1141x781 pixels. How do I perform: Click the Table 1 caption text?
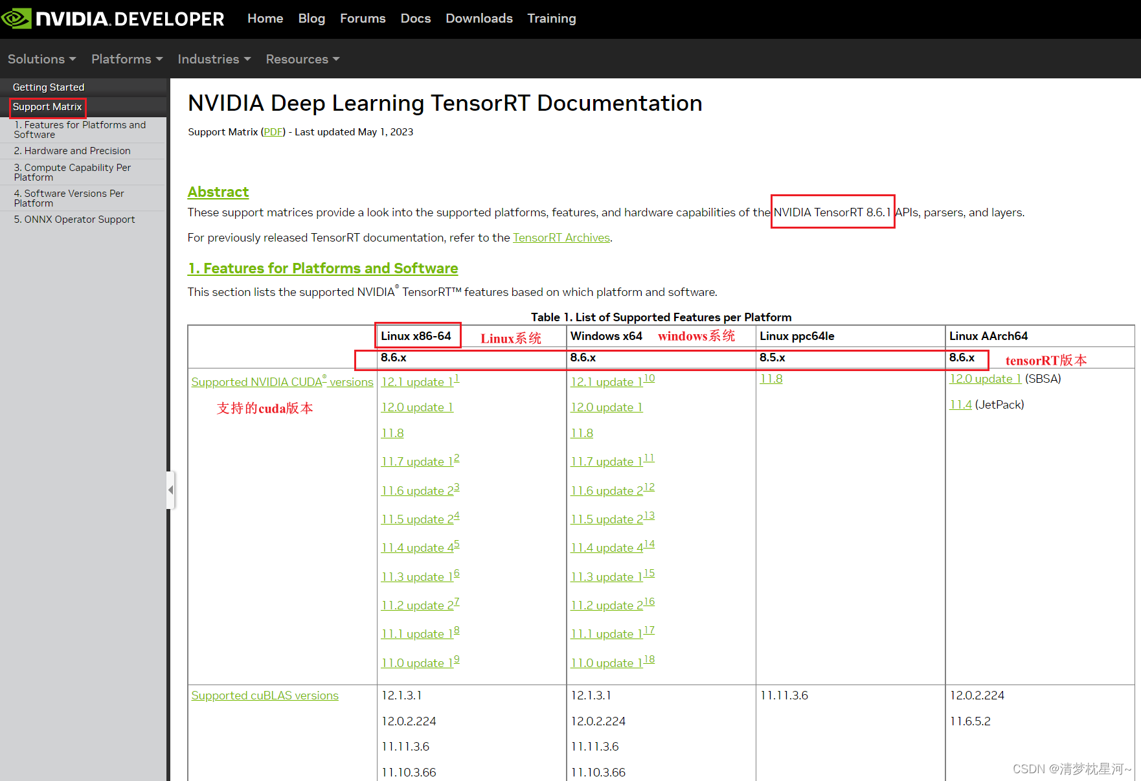point(661,317)
